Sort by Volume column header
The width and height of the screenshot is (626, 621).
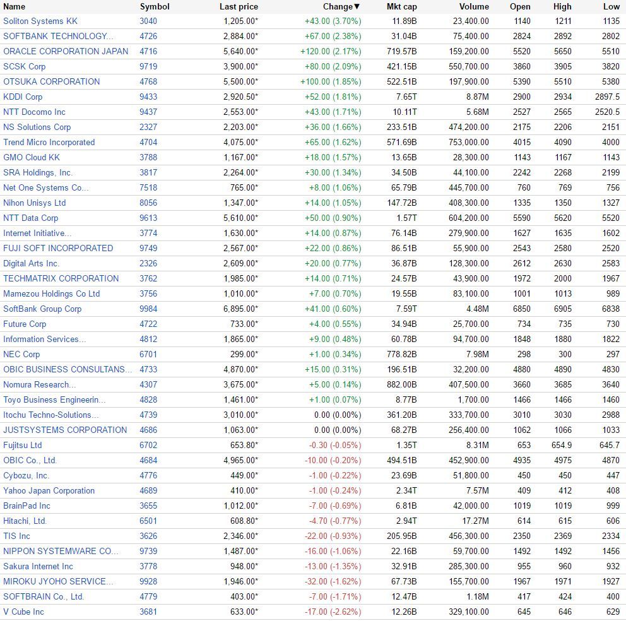tap(474, 6)
